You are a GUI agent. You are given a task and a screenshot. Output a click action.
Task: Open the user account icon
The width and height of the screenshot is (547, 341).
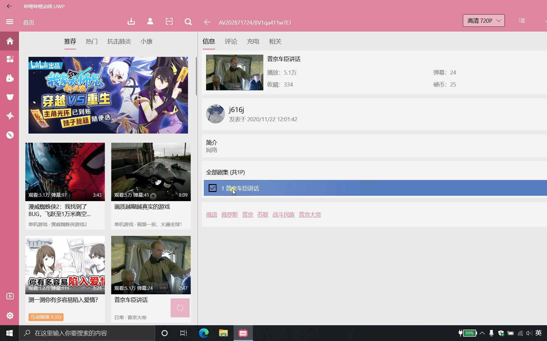(x=150, y=21)
